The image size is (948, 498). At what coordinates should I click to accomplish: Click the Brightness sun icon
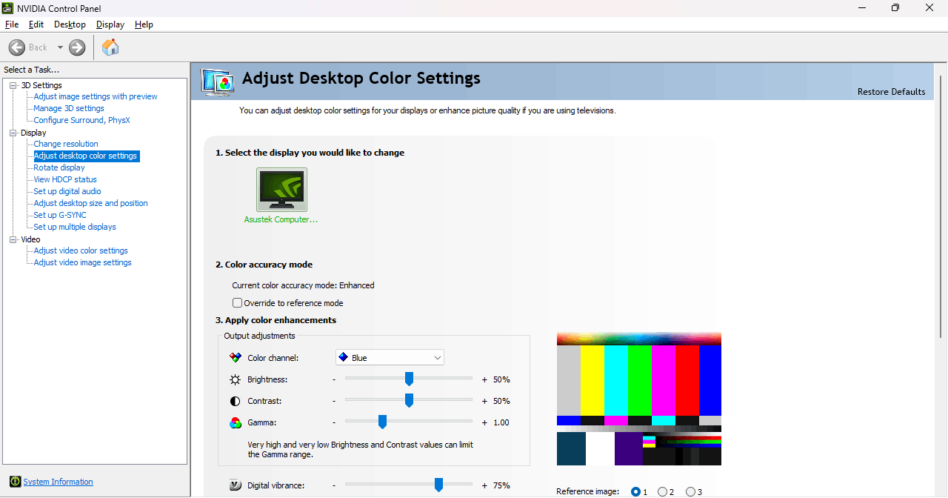click(236, 379)
